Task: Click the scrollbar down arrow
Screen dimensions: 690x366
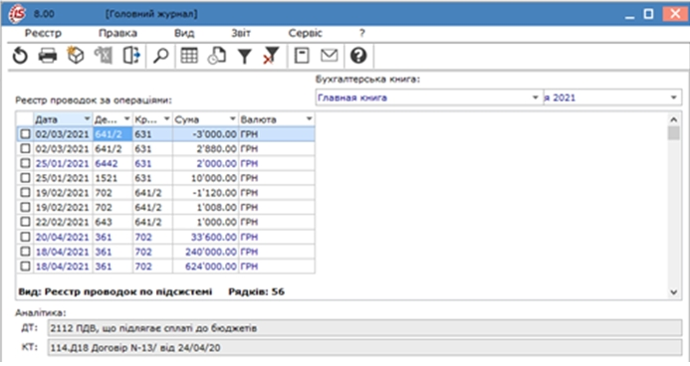Action: click(x=673, y=291)
